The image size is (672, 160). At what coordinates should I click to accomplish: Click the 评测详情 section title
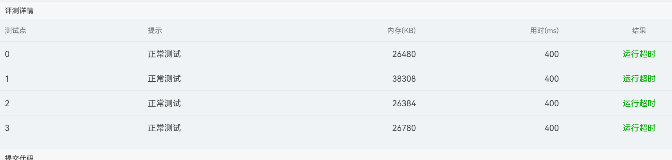point(19,11)
